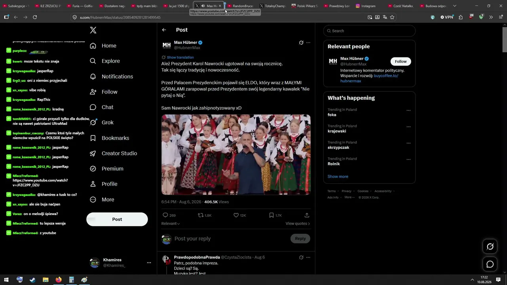
Task: Like the post with 12K likes
Action: [x=236, y=215]
